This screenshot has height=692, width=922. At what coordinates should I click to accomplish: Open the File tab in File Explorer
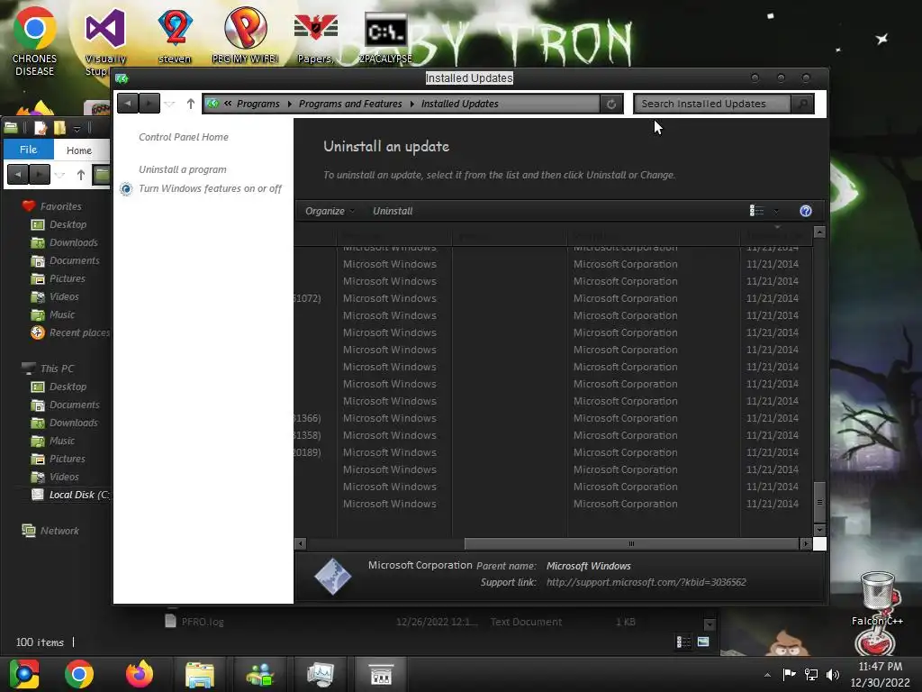[28, 150]
